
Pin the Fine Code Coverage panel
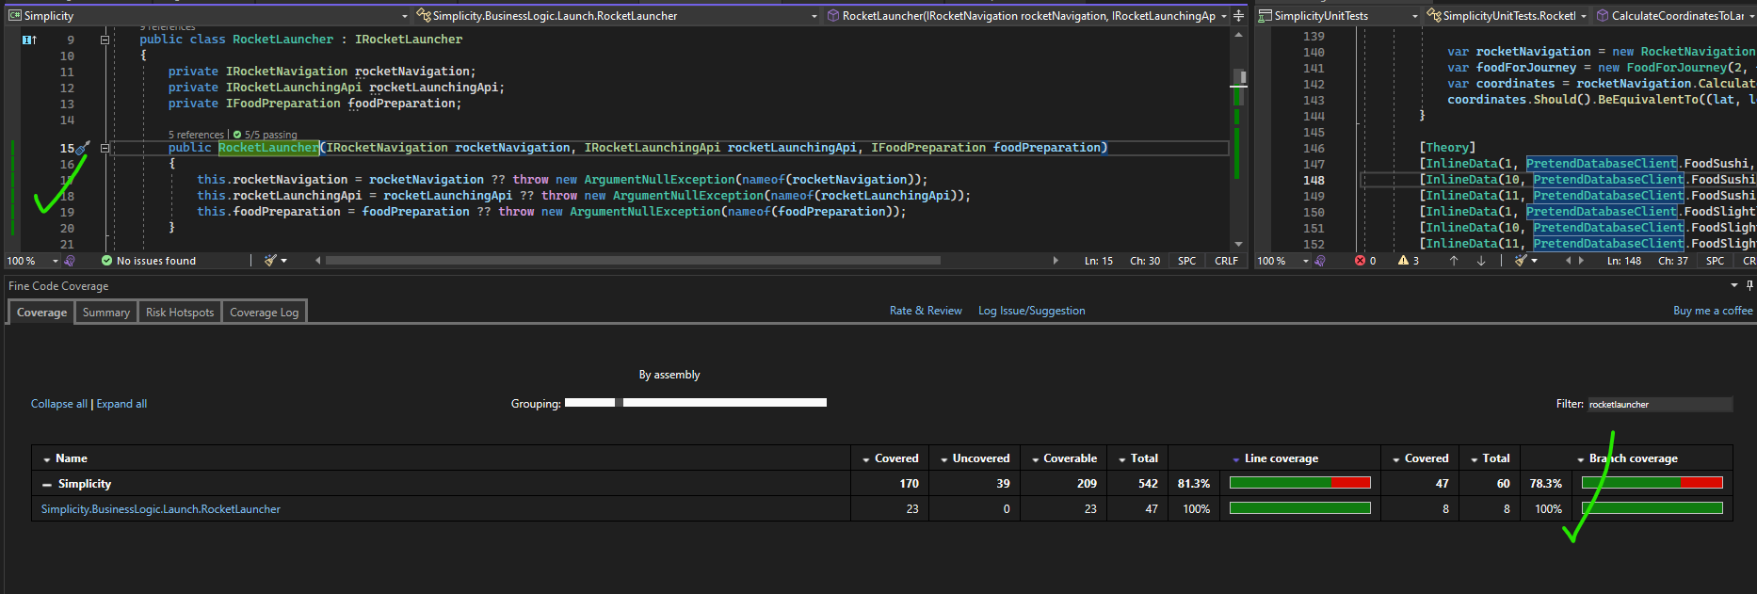click(x=1749, y=285)
